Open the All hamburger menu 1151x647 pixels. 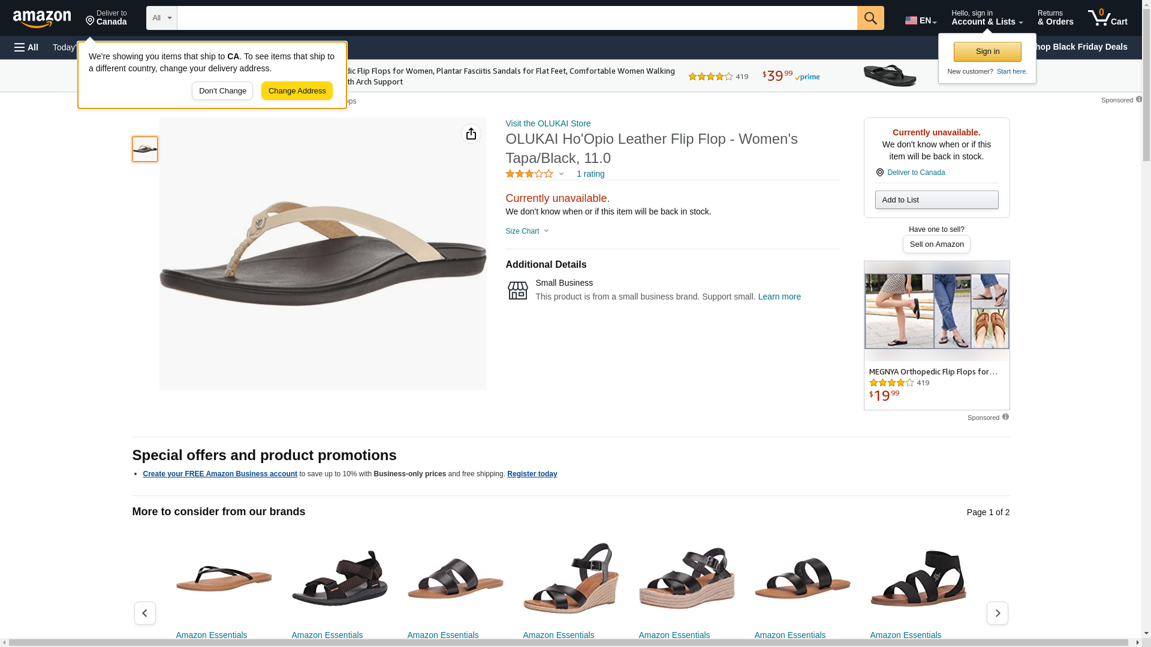pos(26,47)
